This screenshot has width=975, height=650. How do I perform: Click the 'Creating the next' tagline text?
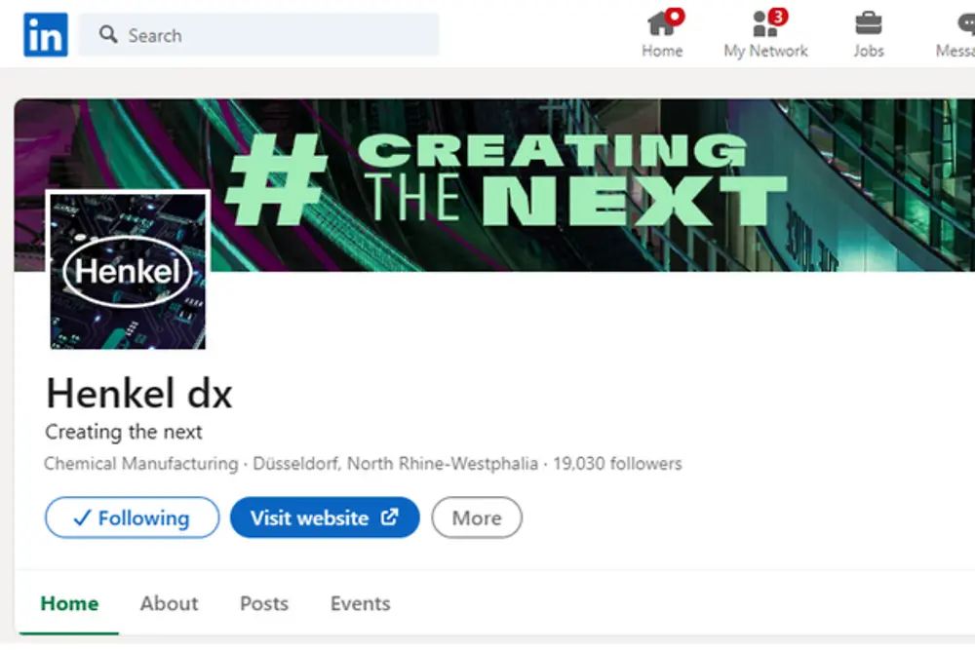coord(124,432)
